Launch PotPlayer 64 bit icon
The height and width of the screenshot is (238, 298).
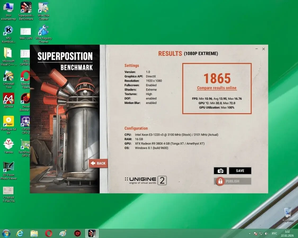[8, 125]
